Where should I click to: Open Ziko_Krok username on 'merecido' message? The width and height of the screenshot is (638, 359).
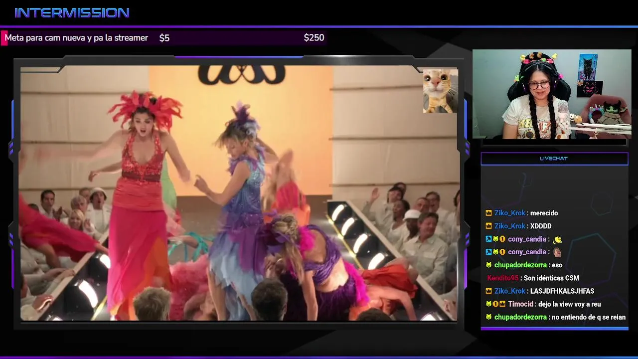tap(509, 213)
